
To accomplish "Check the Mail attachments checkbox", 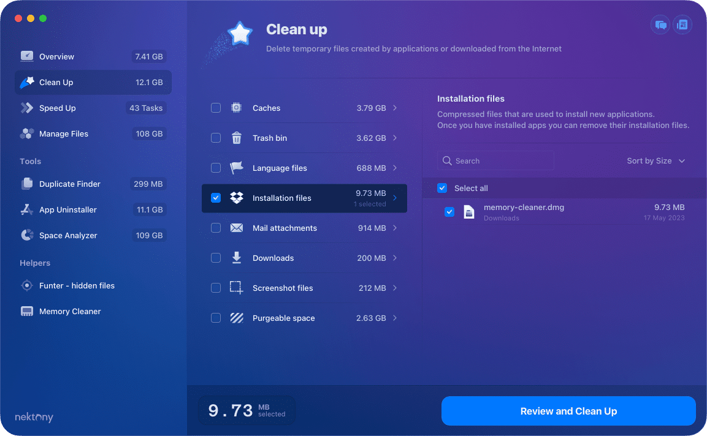I will (x=215, y=228).
